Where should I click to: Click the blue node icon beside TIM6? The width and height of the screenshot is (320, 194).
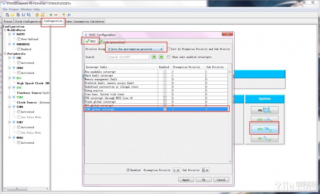coord(14,107)
